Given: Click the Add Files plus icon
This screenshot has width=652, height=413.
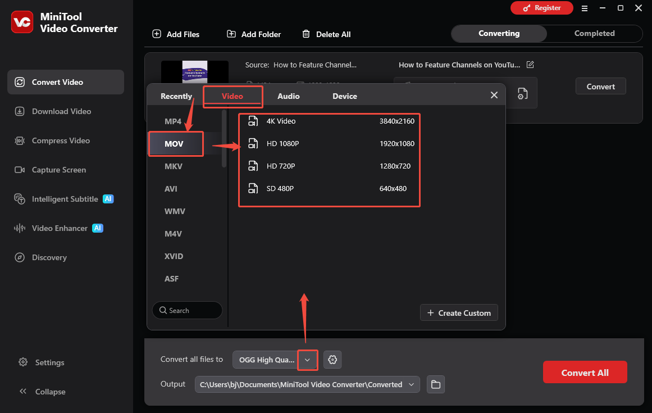Looking at the screenshot, I should (x=157, y=34).
